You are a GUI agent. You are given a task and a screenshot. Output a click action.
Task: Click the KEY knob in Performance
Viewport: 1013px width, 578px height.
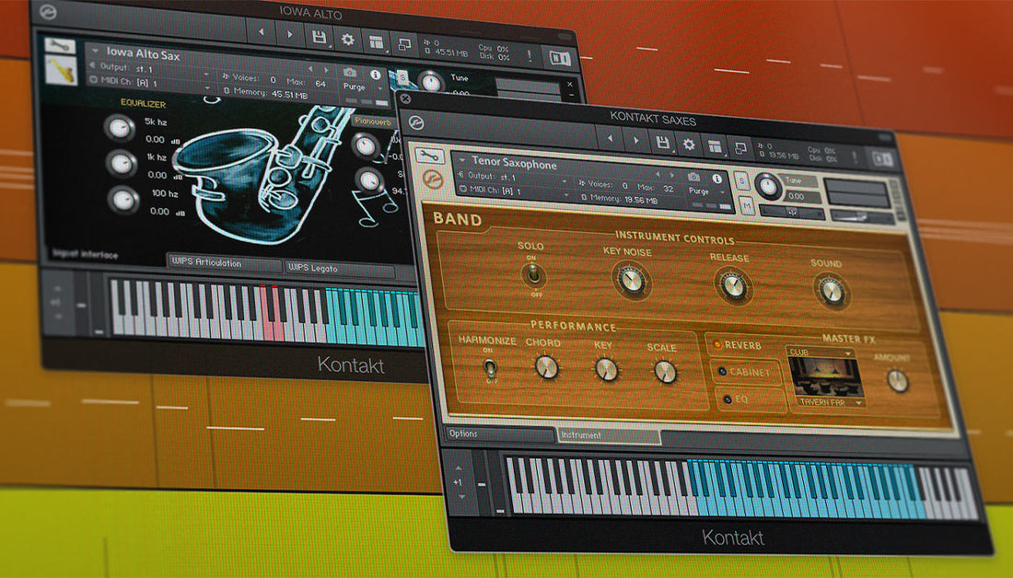606,369
